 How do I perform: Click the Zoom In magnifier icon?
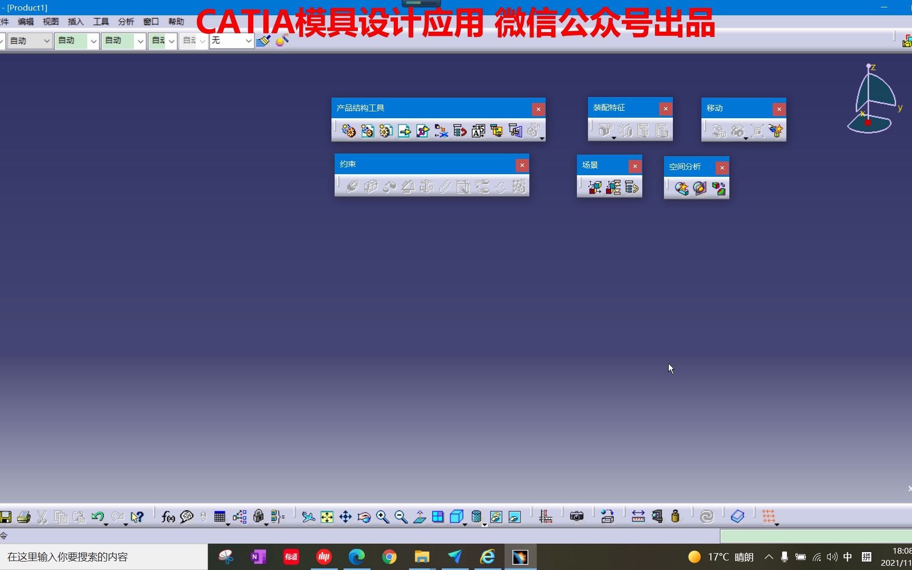click(382, 517)
